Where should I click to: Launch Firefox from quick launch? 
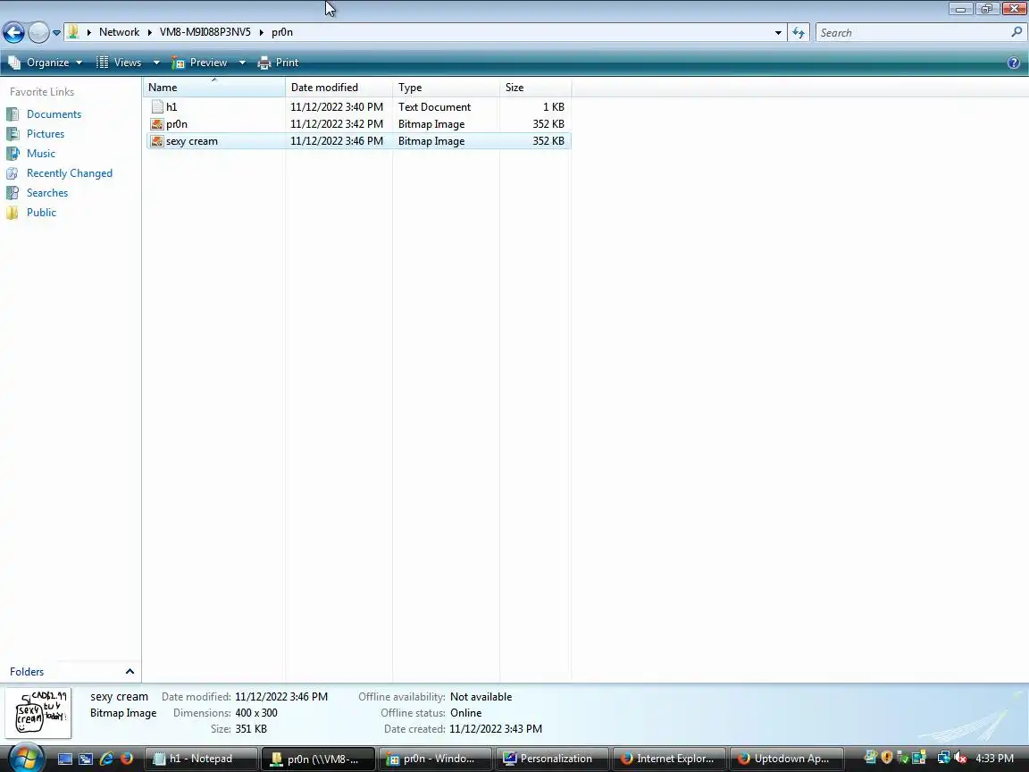coord(127,759)
